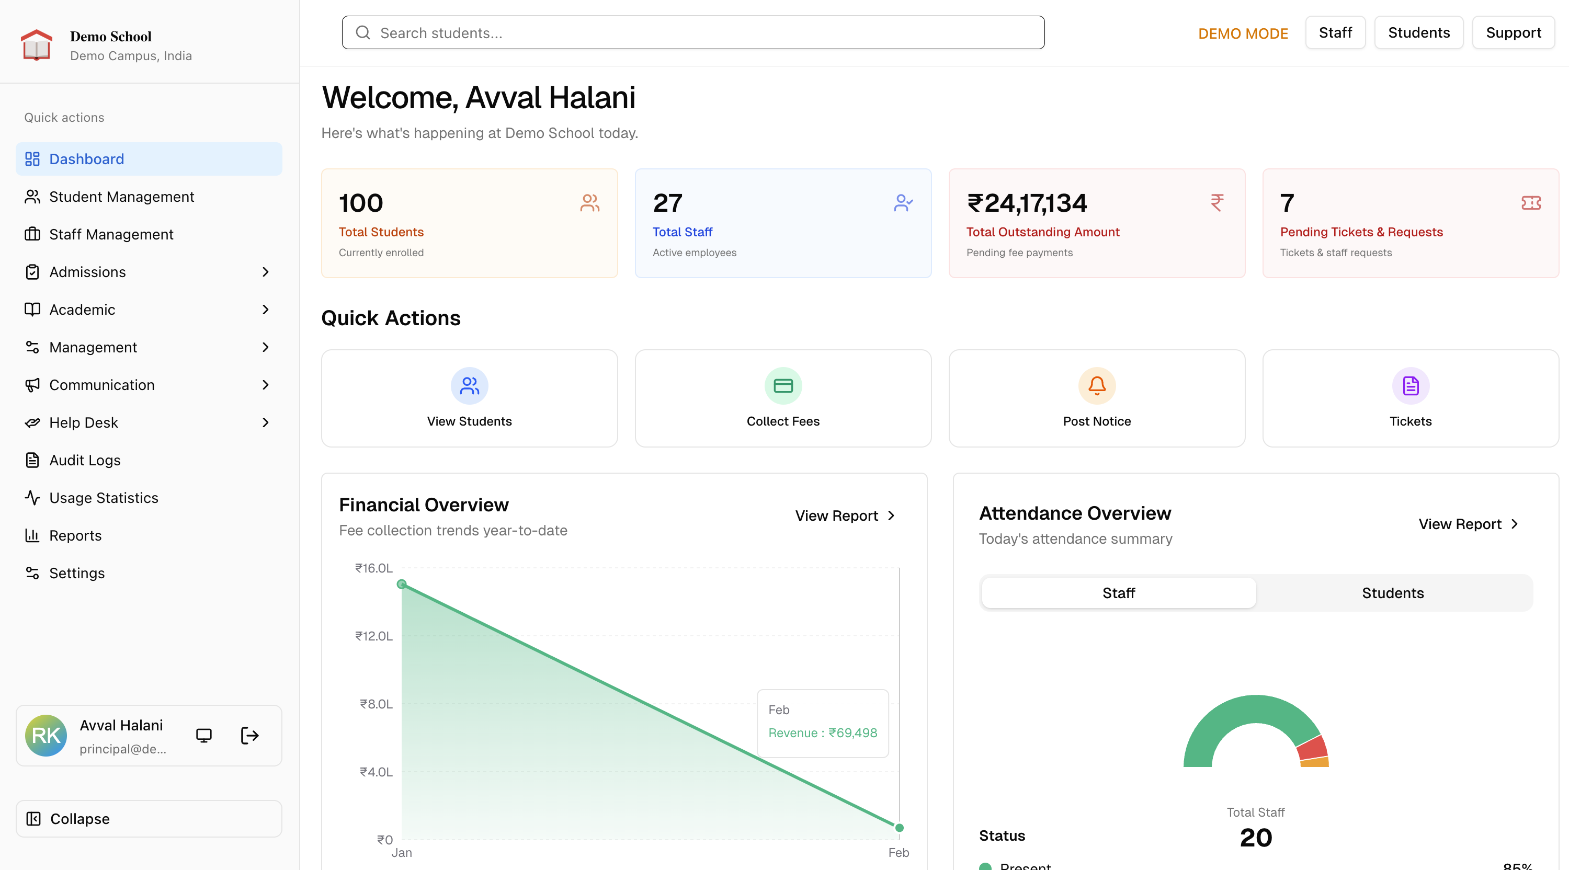Viewport: 1569px width, 870px height.
Task: Switch attendance view to Students
Action: [1392, 593]
